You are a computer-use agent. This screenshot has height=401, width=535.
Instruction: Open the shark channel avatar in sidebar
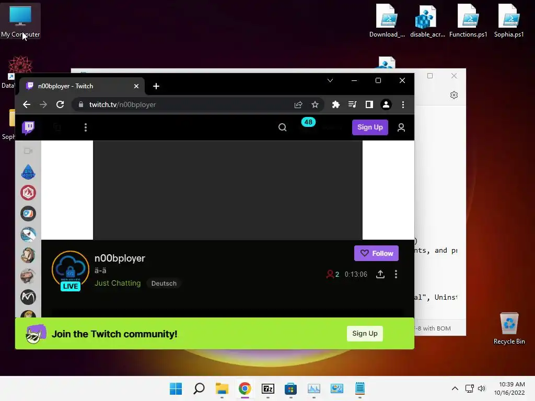tap(28, 234)
